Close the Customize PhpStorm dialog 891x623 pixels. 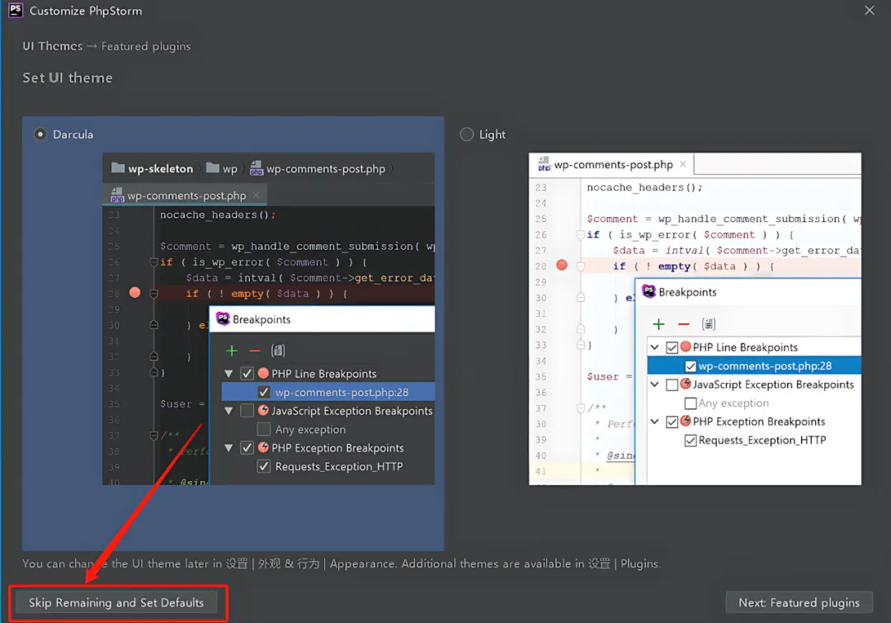[870, 10]
